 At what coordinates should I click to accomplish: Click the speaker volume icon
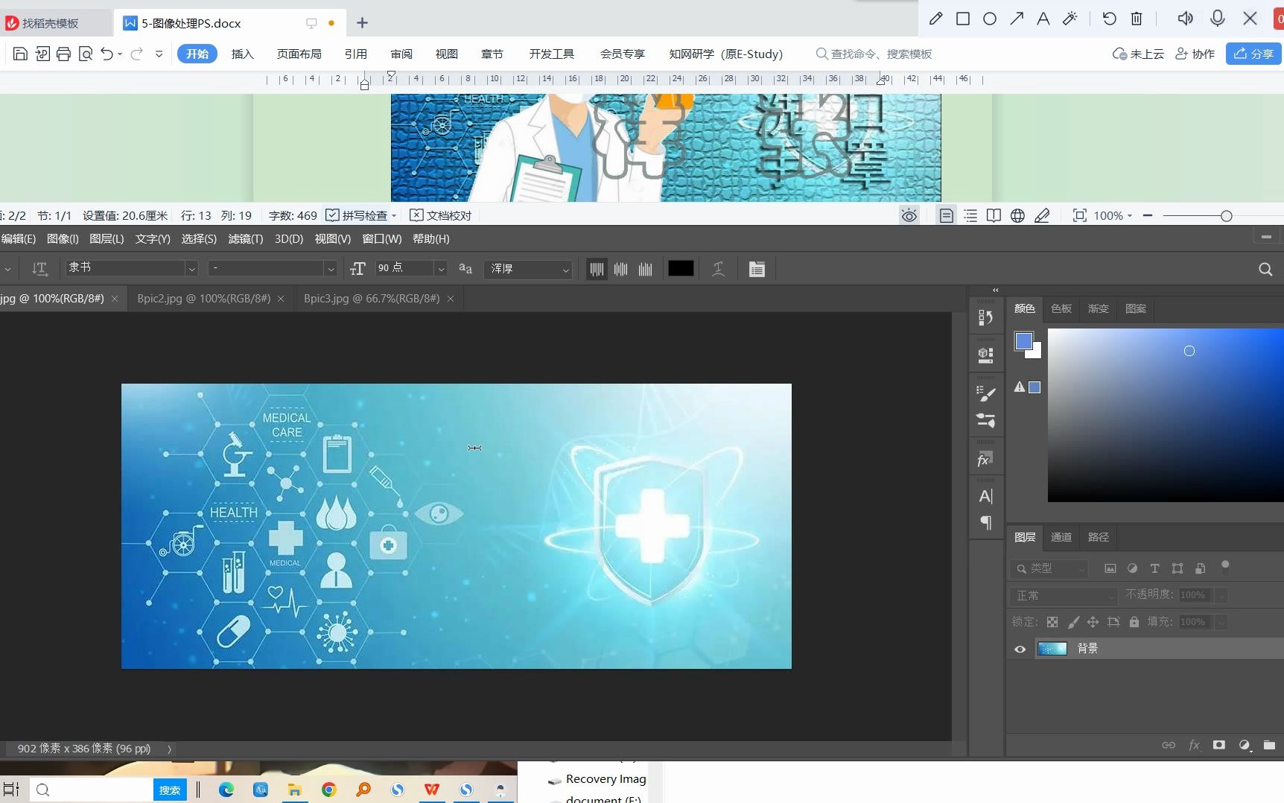point(1186,19)
